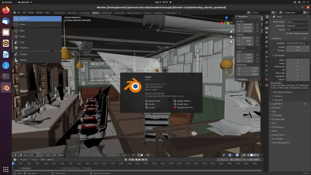Screen dimensions: 311x175
Task: Enable Open Shading Language checkbox
Action: (x=287, y=34)
